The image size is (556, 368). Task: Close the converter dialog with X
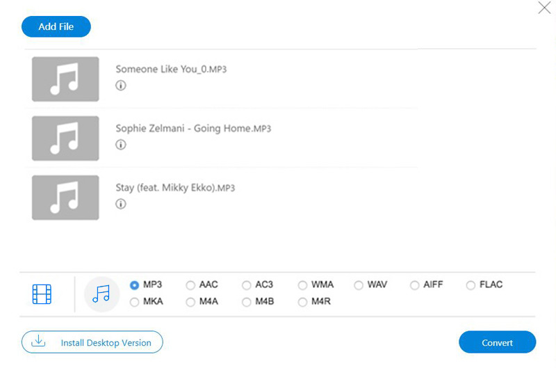click(544, 8)
